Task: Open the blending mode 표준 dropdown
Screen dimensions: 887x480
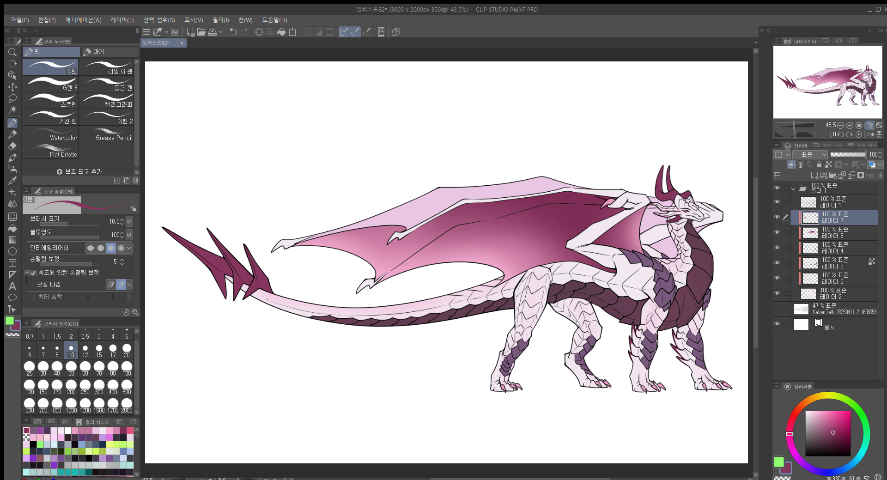Action: (810, 154)
